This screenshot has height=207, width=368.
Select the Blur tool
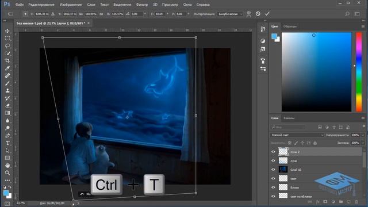point(7,120)
